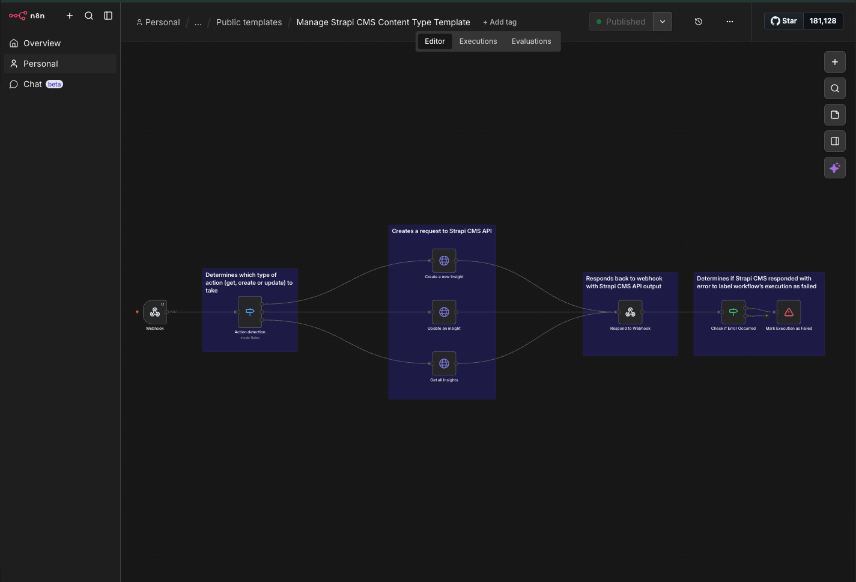
Task: Select the Webhook trigger node
Action: (155, 312)
